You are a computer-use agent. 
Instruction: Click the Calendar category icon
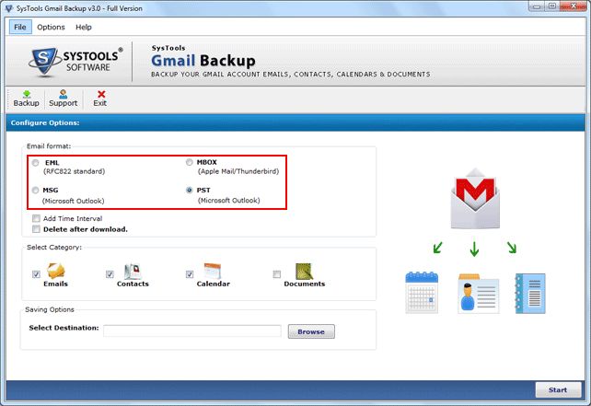point(213,271)
